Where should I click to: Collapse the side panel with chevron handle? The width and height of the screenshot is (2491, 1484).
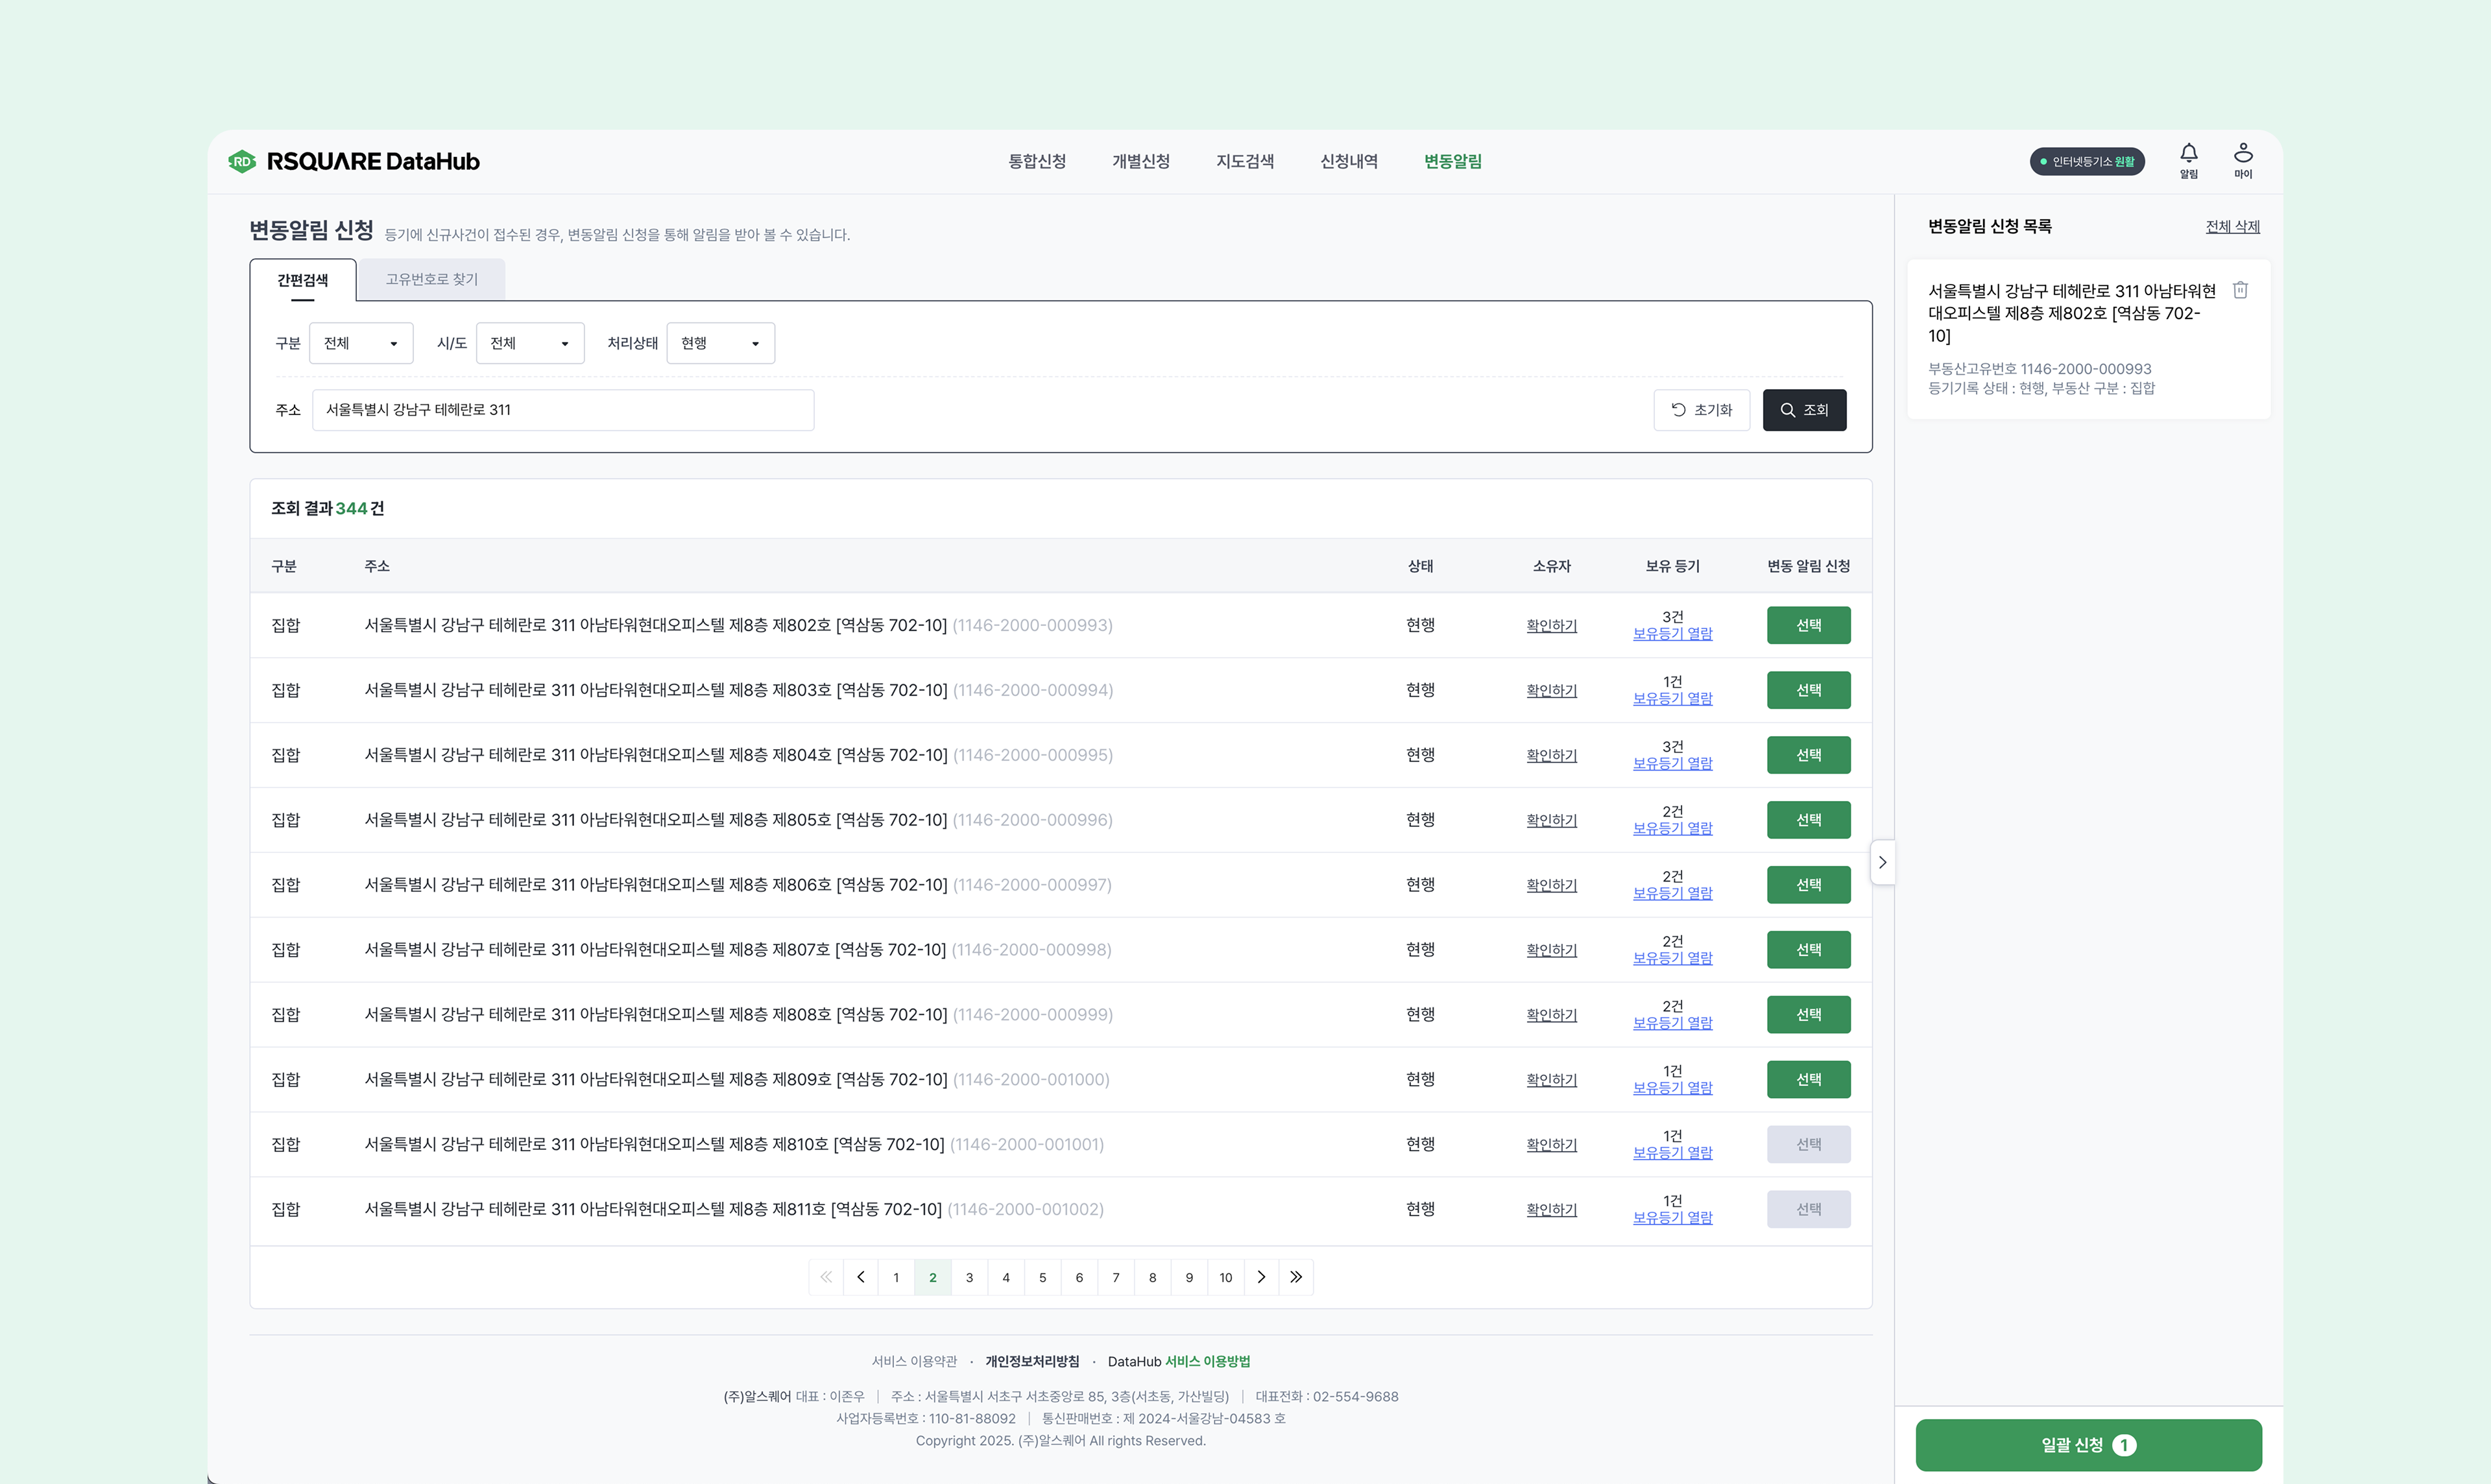click(x=1882, y=862)
